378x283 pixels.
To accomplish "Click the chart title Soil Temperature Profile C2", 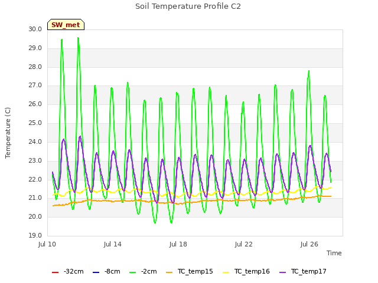I will pos(188,6).
